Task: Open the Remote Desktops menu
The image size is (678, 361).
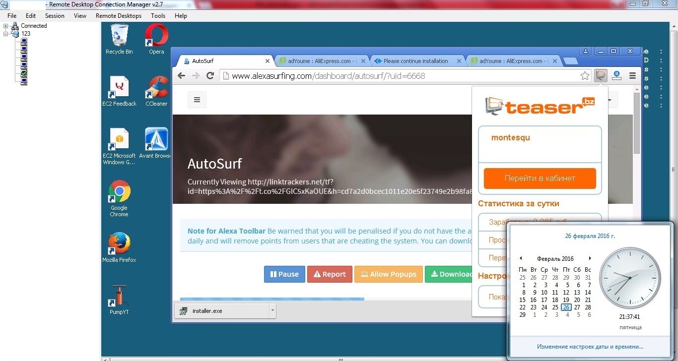Action: [118, 16]
